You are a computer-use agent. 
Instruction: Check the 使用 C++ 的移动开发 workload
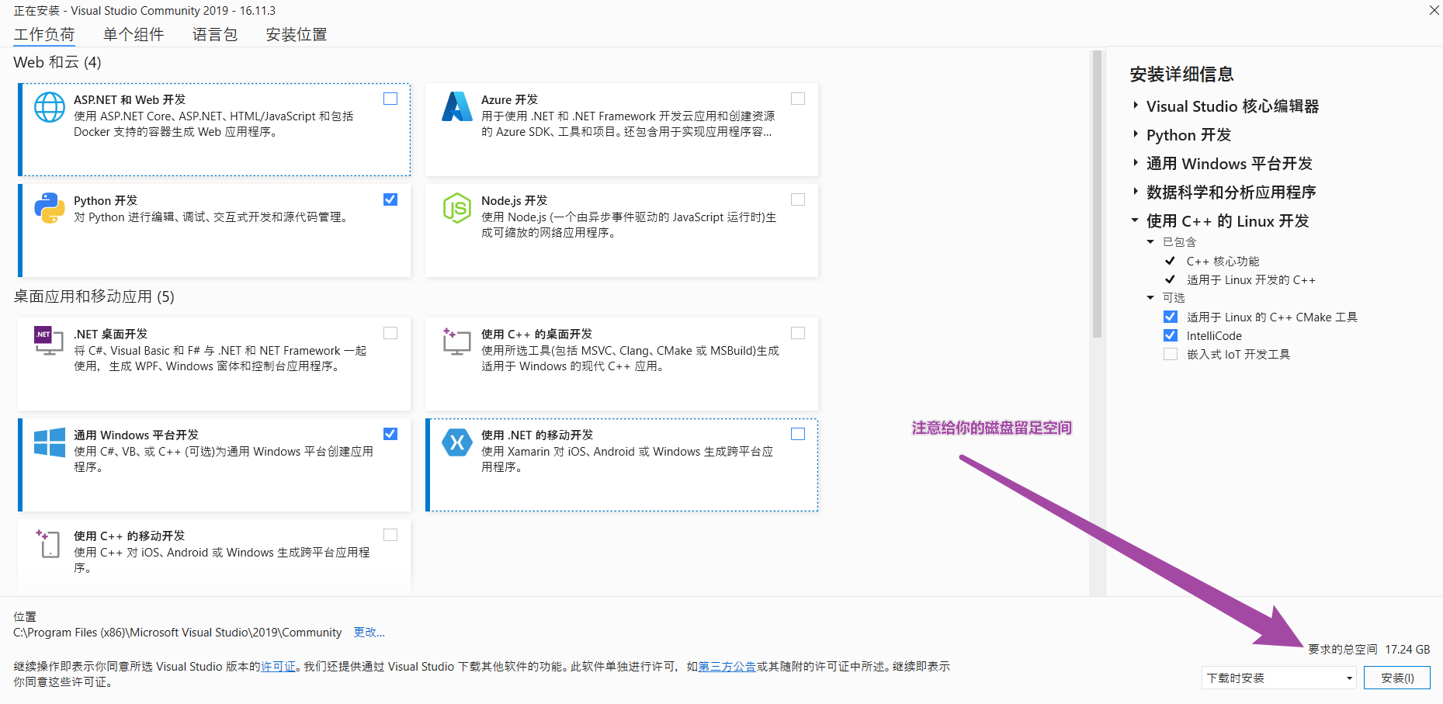[390, 535]
